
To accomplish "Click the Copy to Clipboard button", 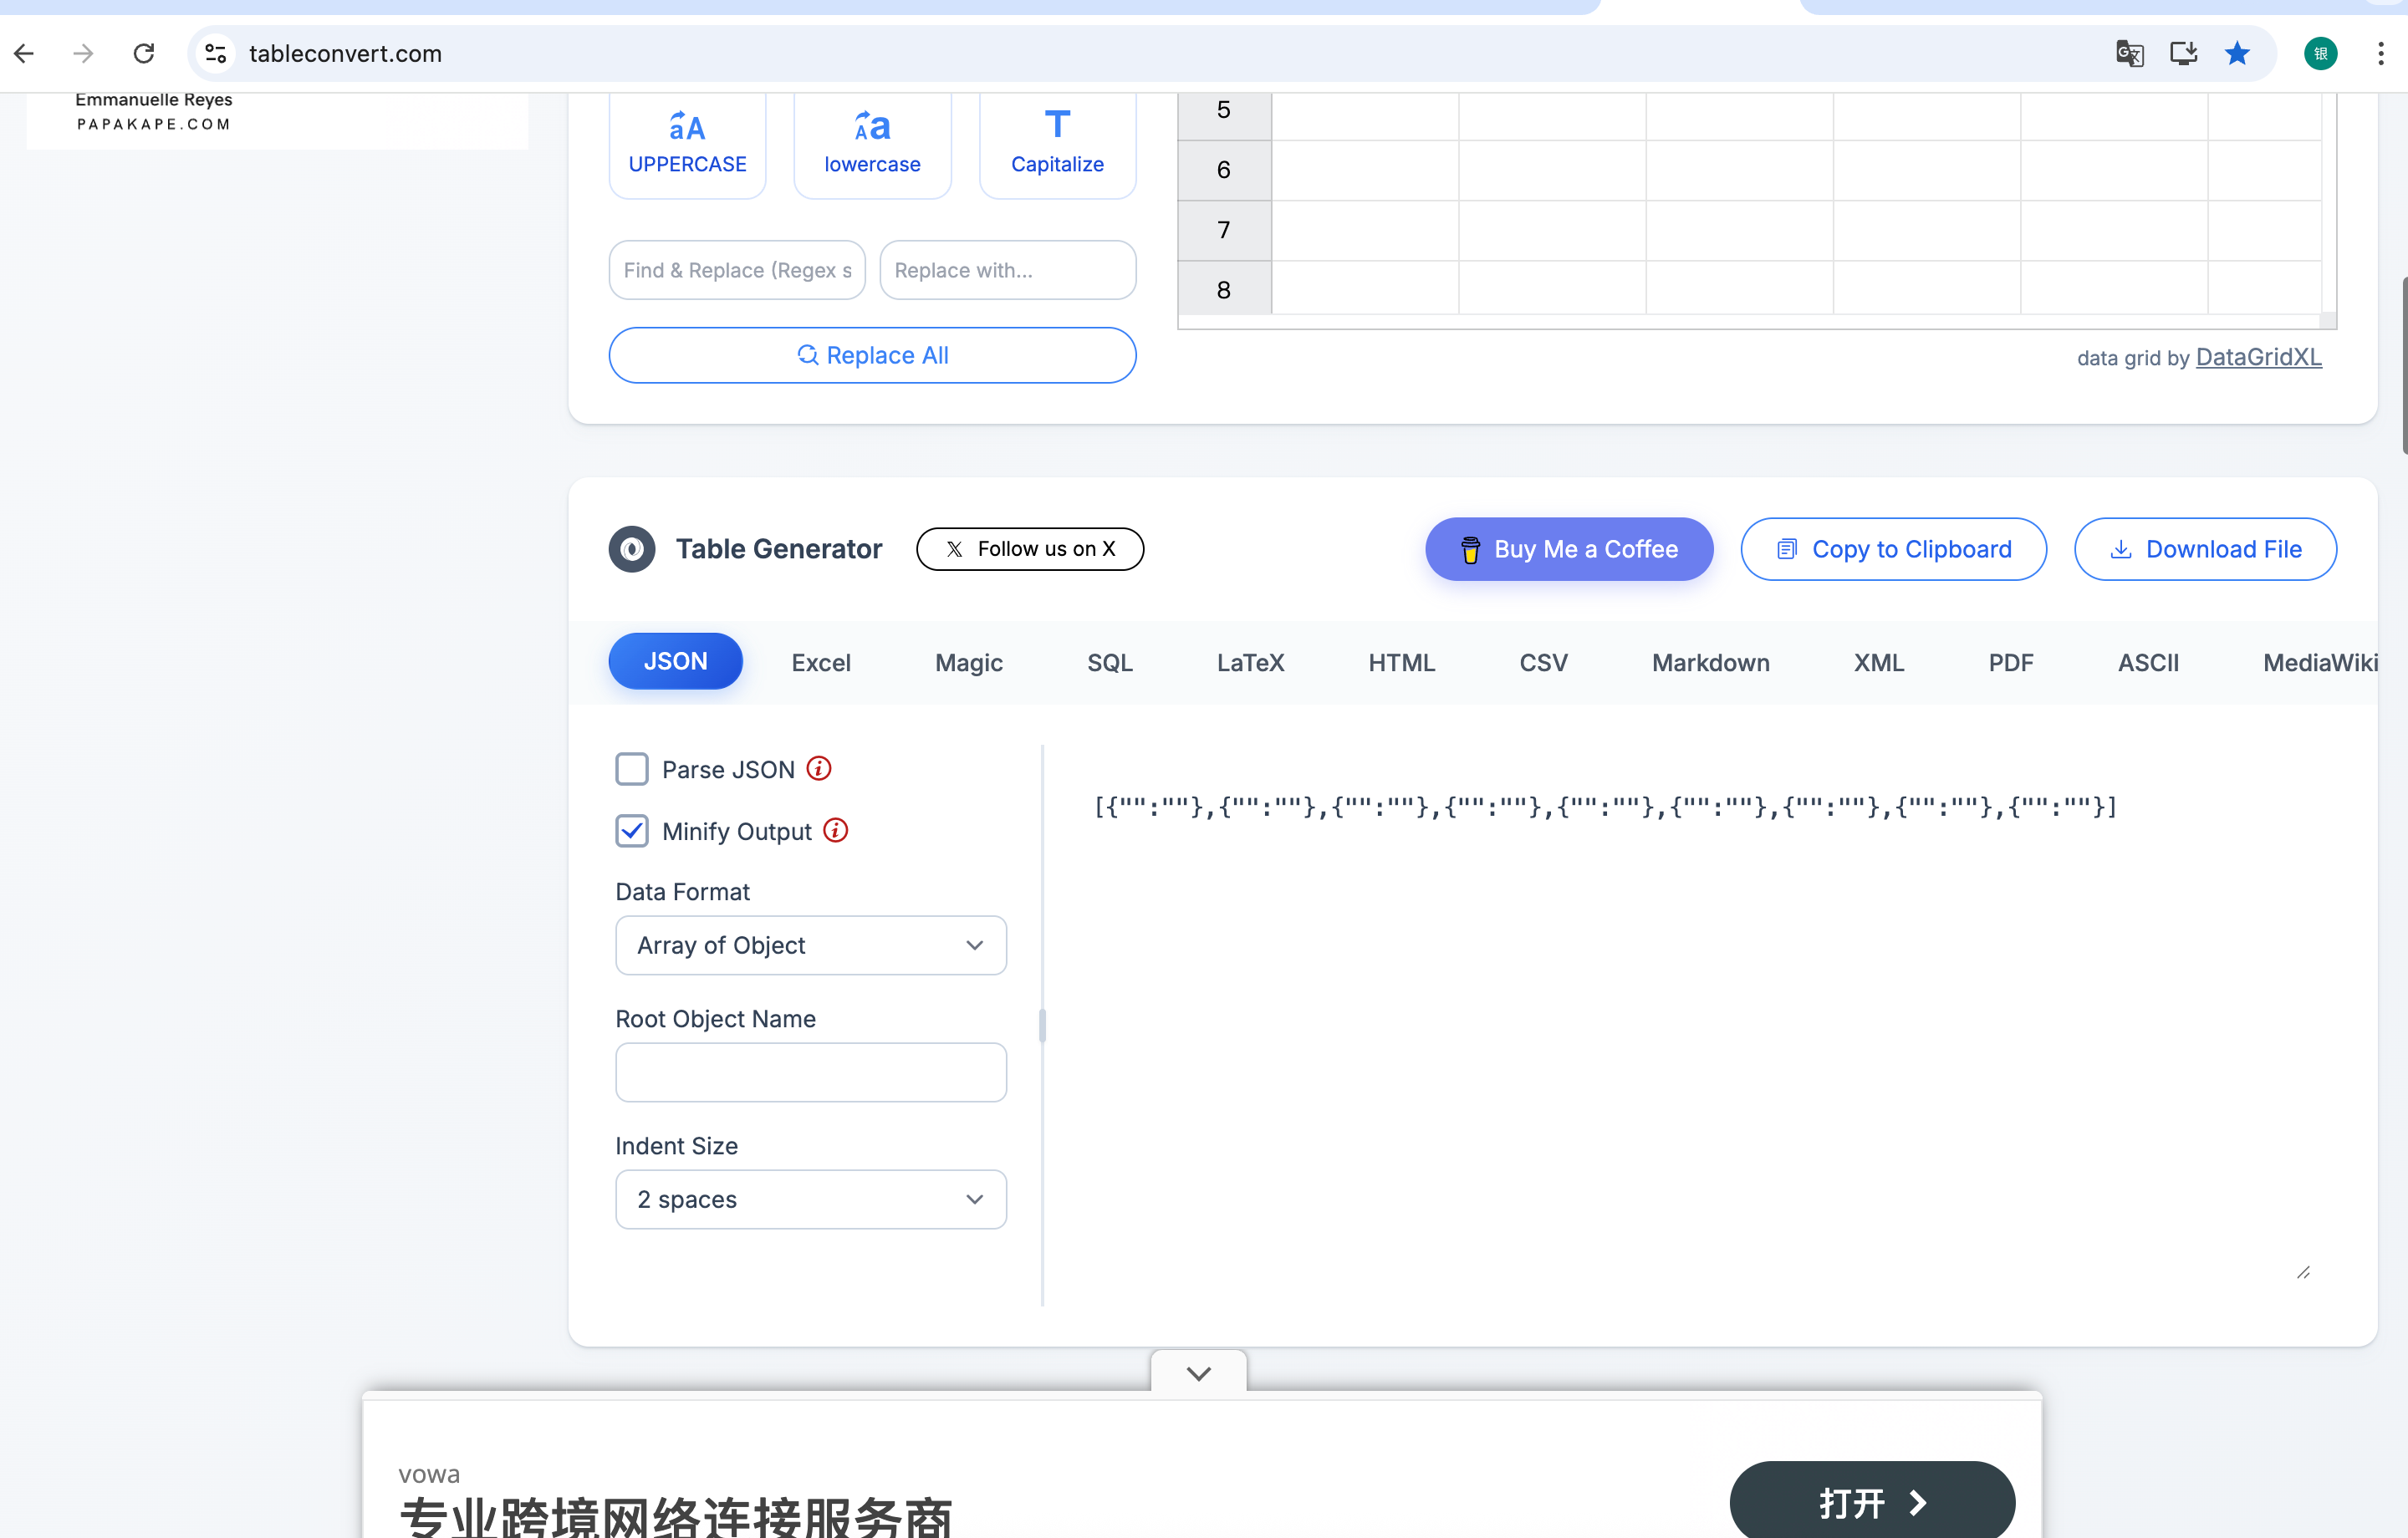I will tap(1893, 549).
